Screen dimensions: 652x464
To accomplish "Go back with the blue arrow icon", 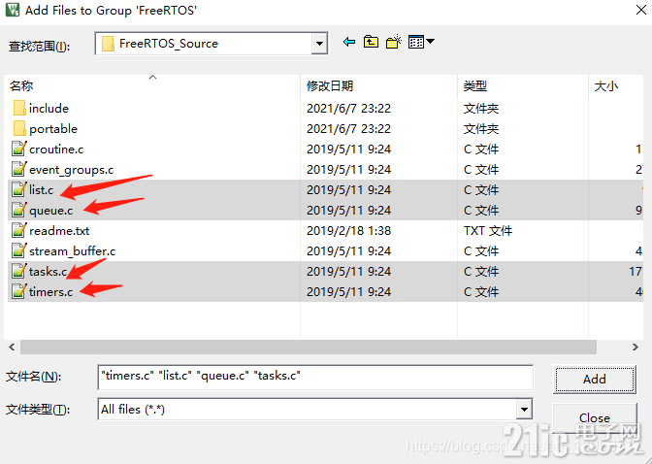I will 349,42.
